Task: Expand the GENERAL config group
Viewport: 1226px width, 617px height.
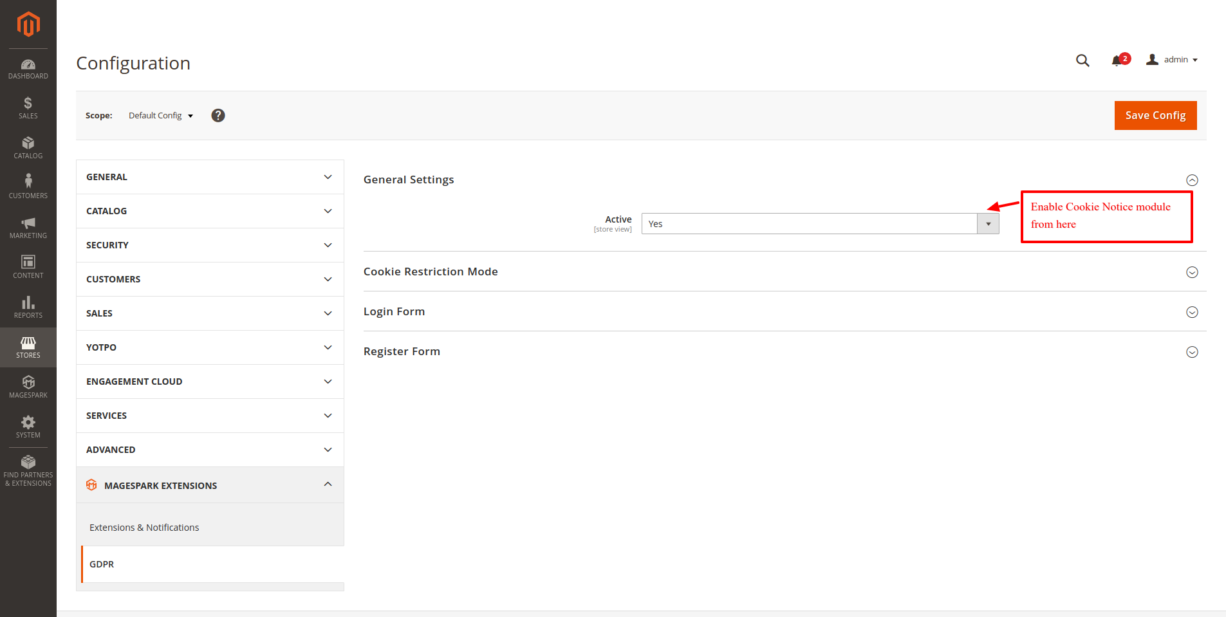Action: (x=210, y=177)
